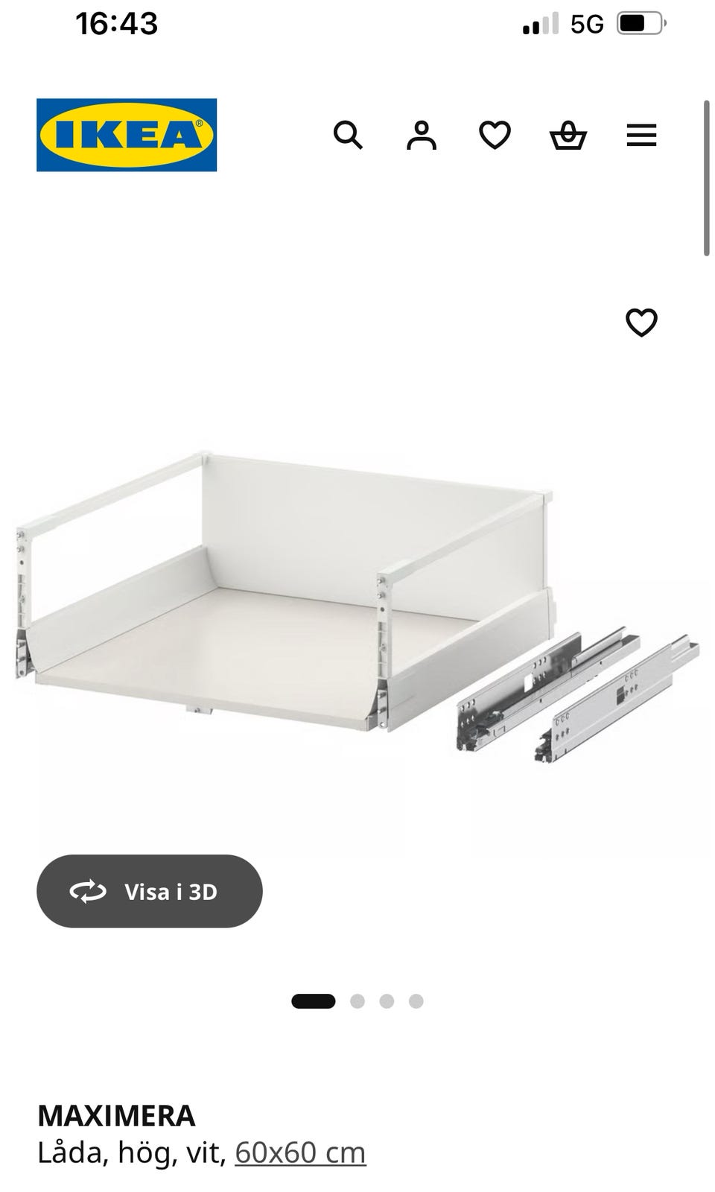Open the IKEA logo home link
The image size is (715, 1192).
click(127, 135)
